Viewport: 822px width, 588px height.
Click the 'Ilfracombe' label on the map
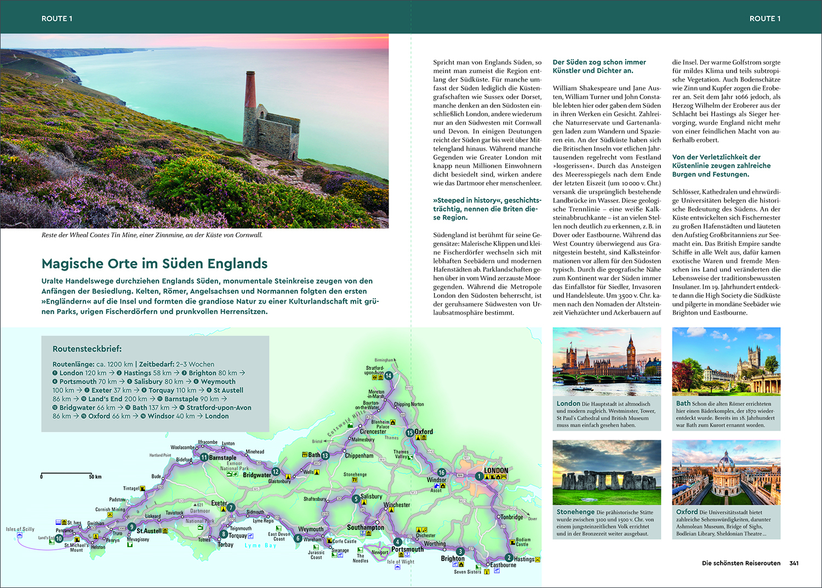coord(208,442)
